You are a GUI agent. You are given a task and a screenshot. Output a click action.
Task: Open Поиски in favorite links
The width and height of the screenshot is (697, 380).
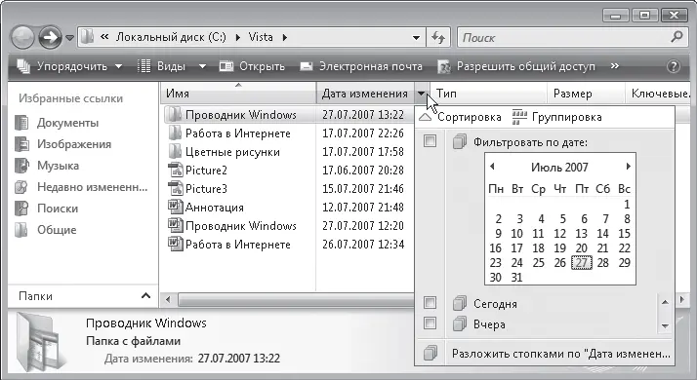[x=46, y=209]
